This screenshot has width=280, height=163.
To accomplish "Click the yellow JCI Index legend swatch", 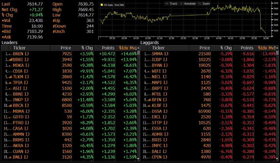I will point(102,5).
